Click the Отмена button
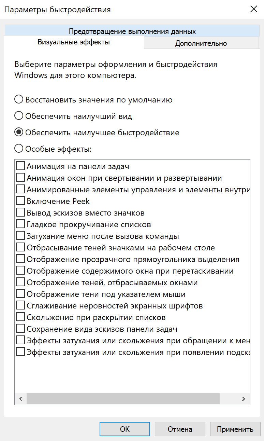 [x=180, y=429]
